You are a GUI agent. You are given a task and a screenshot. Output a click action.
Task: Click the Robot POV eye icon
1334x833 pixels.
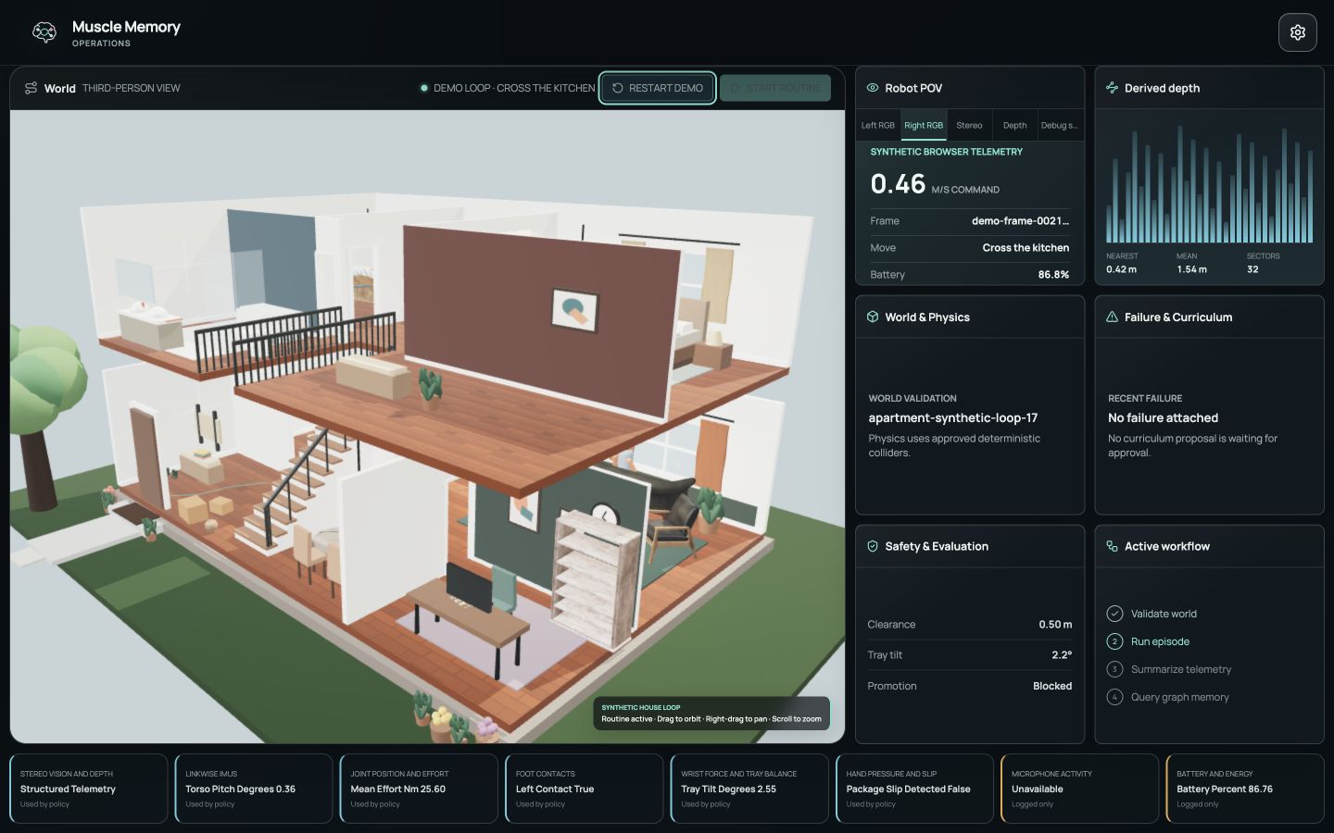[873, 88]
